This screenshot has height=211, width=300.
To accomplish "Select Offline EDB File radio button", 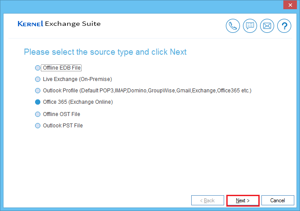I will [x=38, y=68].
